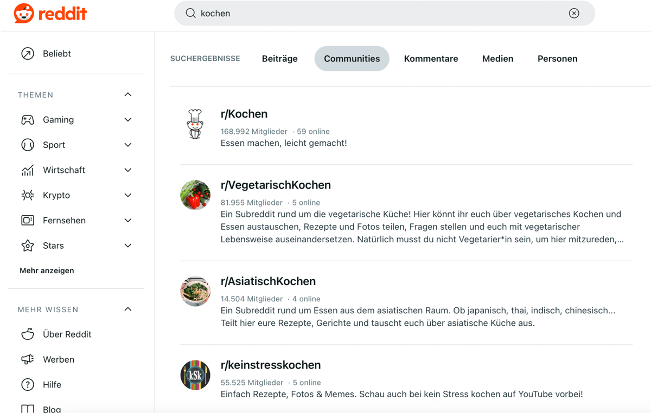Click the Blog book icon
The width and height of the screenshot is (651, 413).
click(28, 409)
